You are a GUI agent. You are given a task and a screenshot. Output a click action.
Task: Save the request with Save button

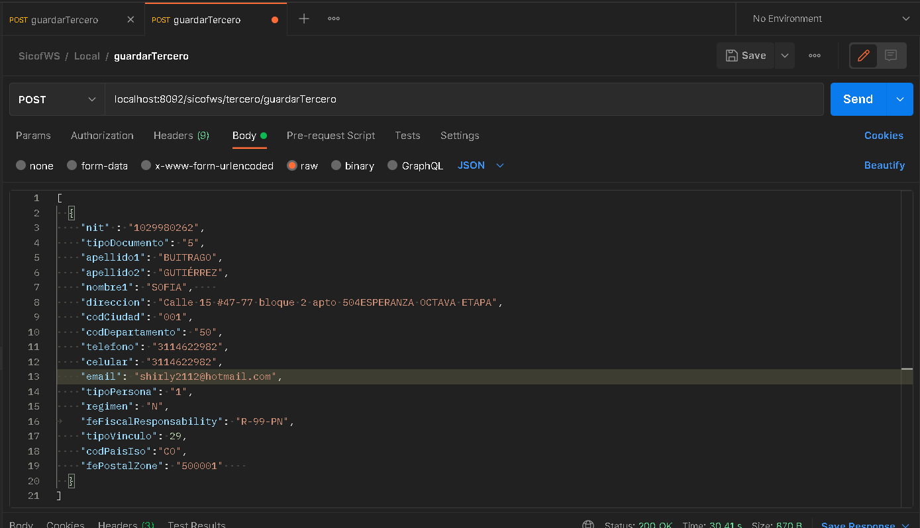(746, 56)
